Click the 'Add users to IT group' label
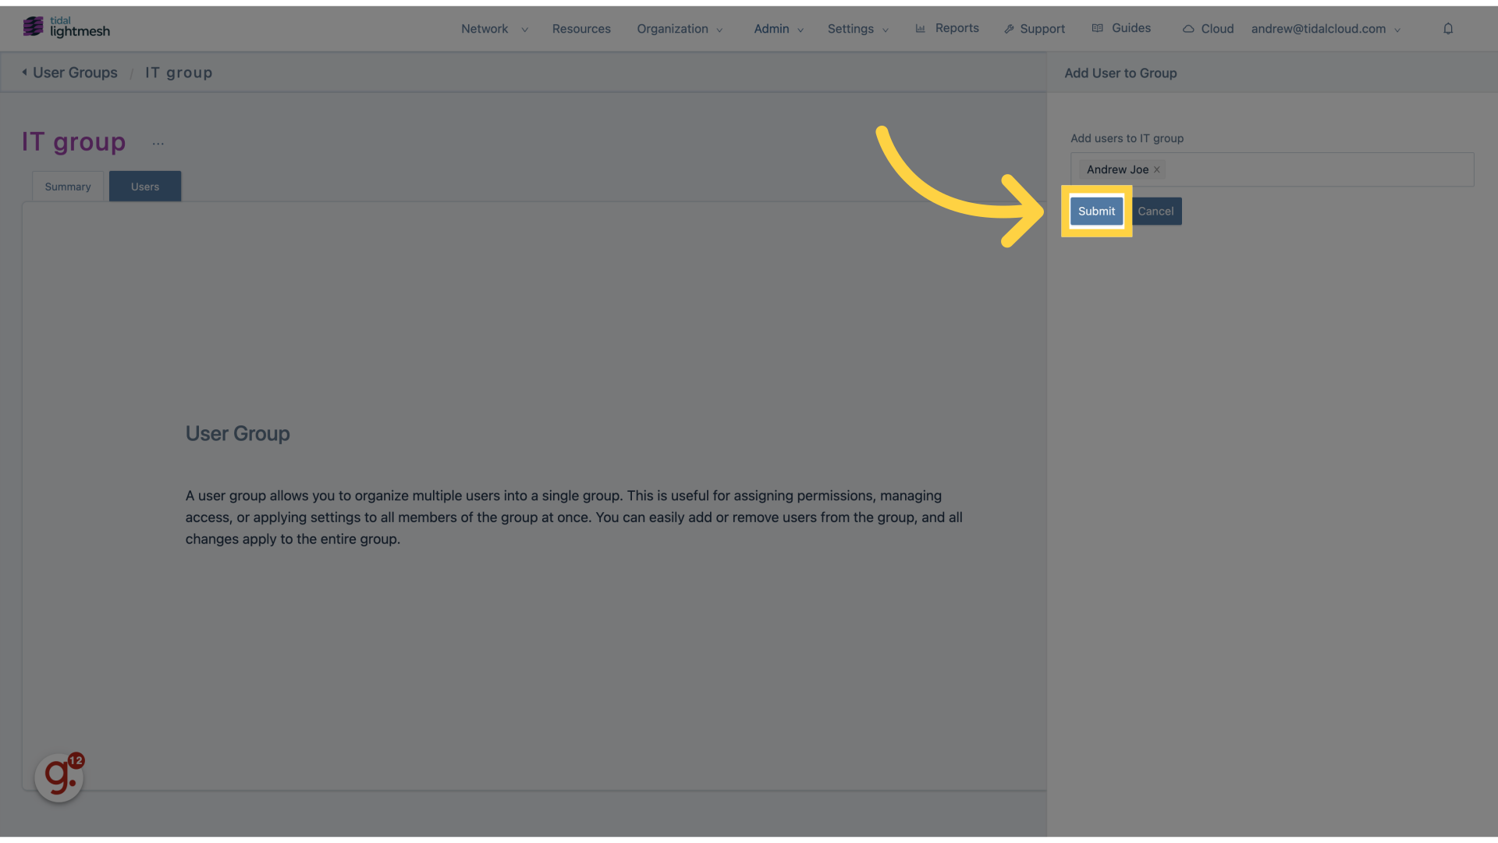This screenshot has width=1498, height=843. (x=1127, y=138)
